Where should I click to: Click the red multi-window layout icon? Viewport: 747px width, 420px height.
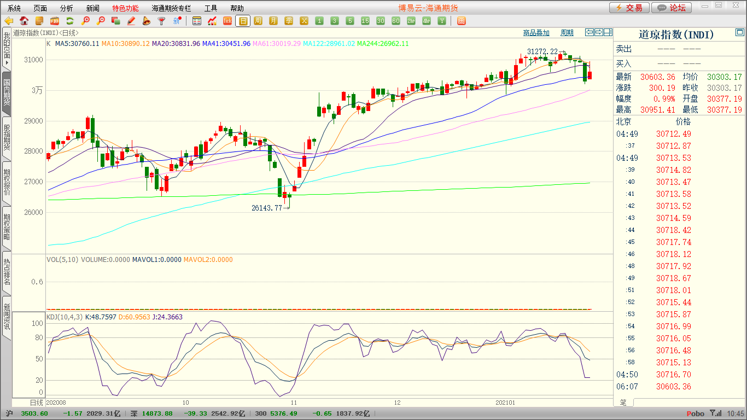[x=462, y=21]
